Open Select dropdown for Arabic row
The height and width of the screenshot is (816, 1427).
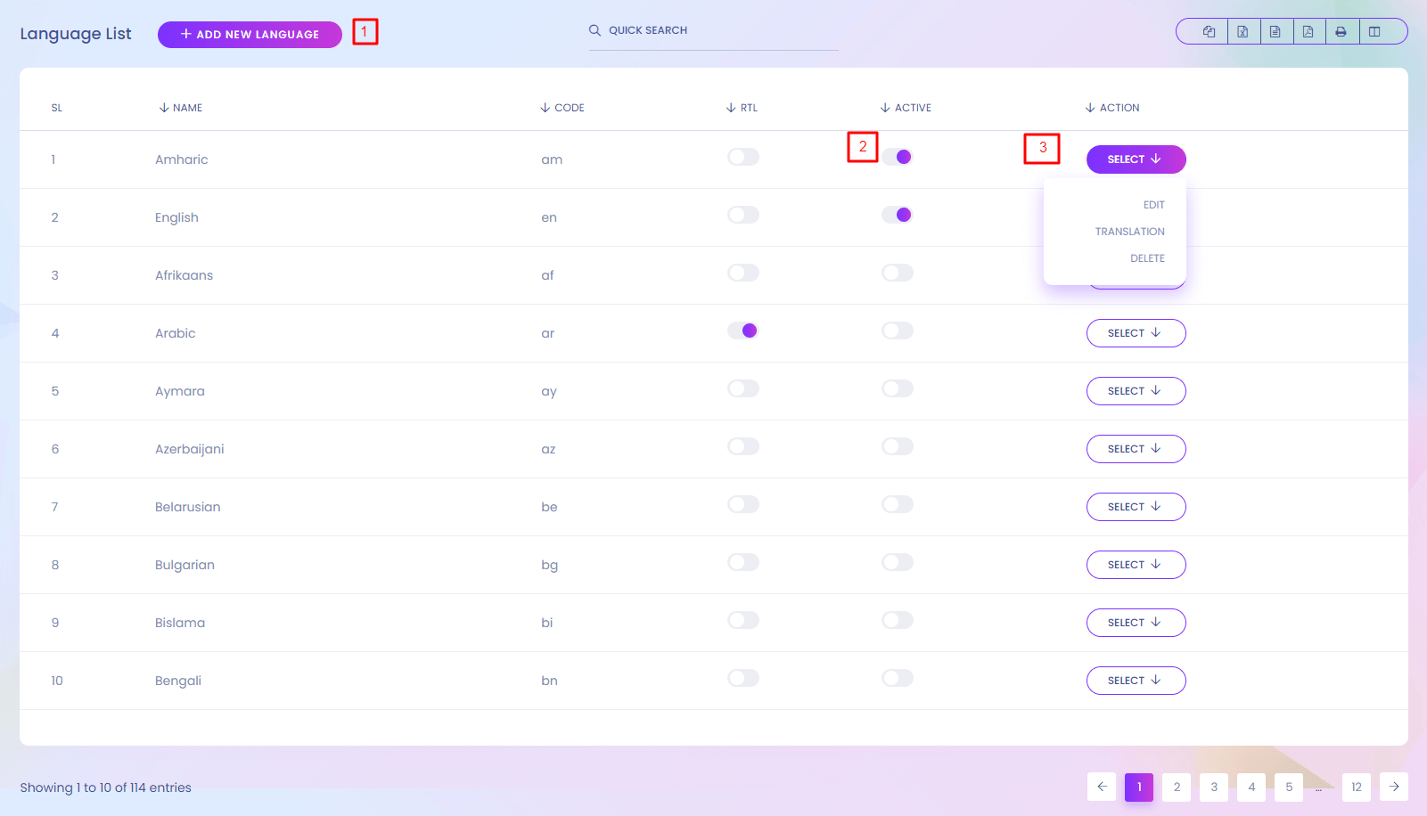tap(1136, 333)
